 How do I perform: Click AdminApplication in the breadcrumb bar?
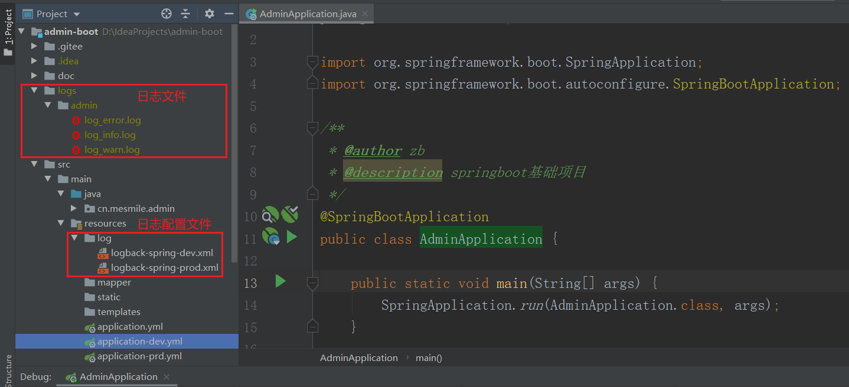coord(358,358)
